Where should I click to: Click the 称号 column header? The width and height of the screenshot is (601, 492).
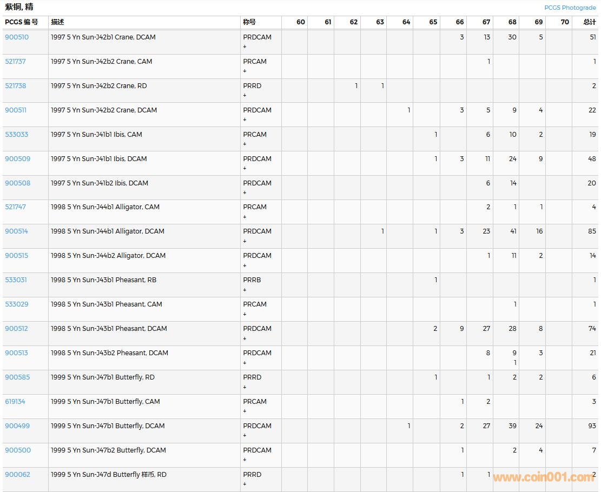[249, 22]
